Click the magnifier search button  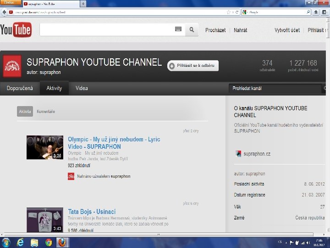pos(192,29)
